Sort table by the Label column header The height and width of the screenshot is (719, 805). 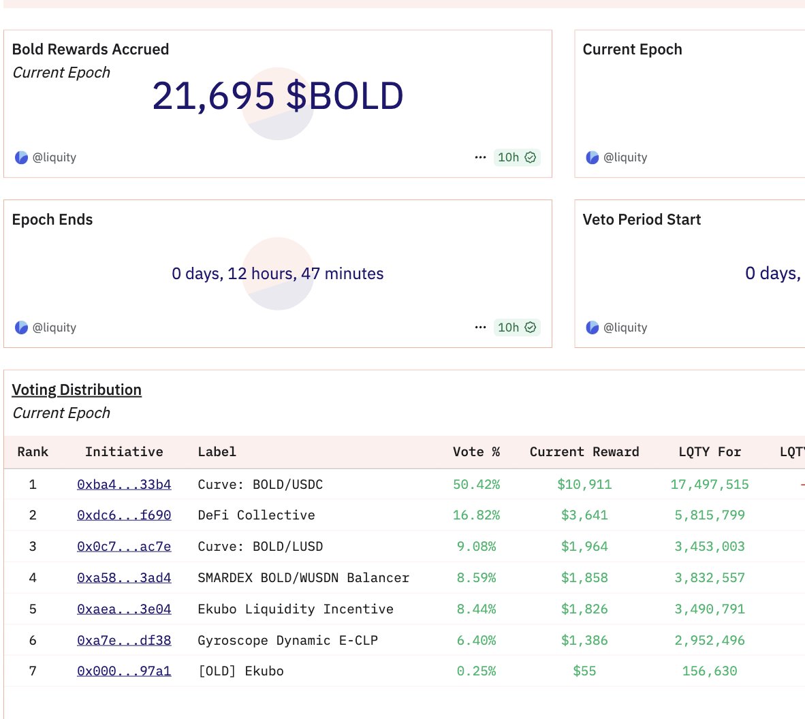click(217, 451)
